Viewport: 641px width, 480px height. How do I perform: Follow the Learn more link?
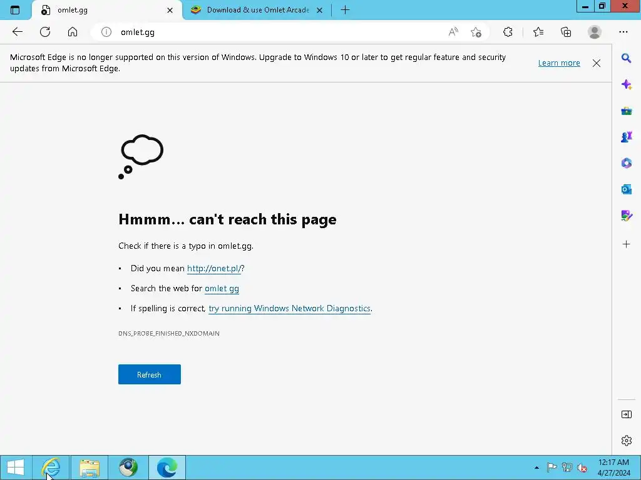coord(559,63)
